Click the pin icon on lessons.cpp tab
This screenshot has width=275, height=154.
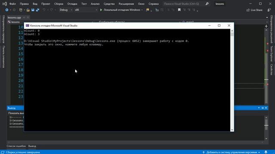click(x=24, y=17)
